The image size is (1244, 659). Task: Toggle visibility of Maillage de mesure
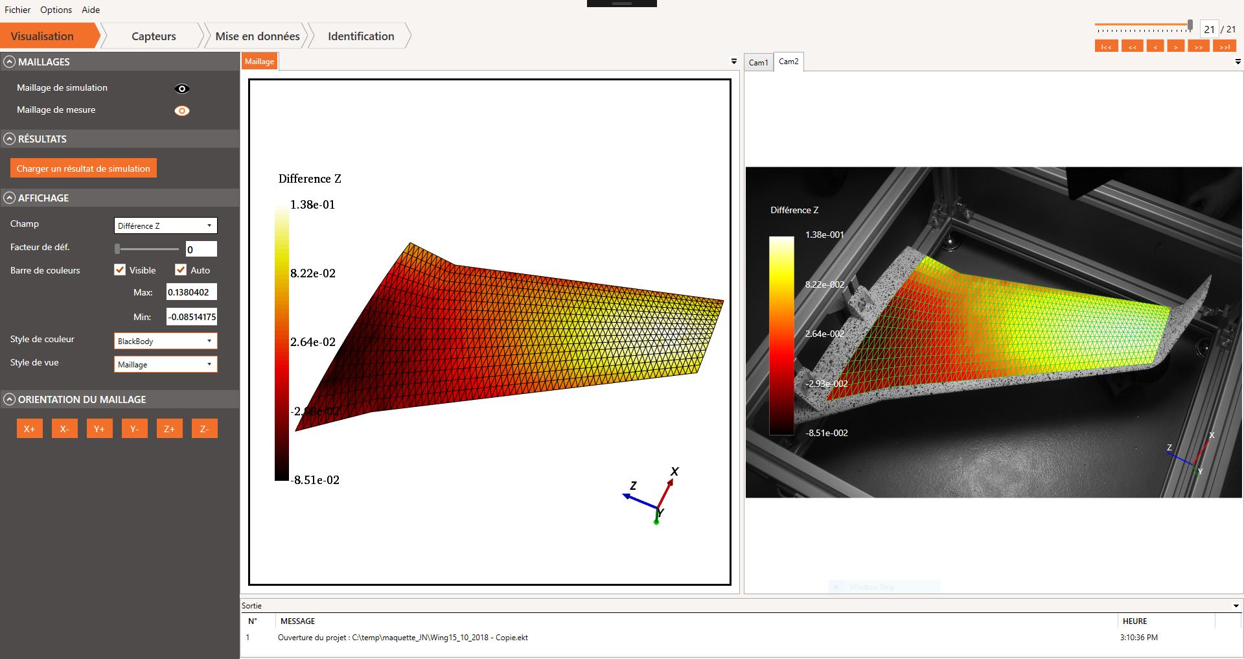[x=182, y=111]
